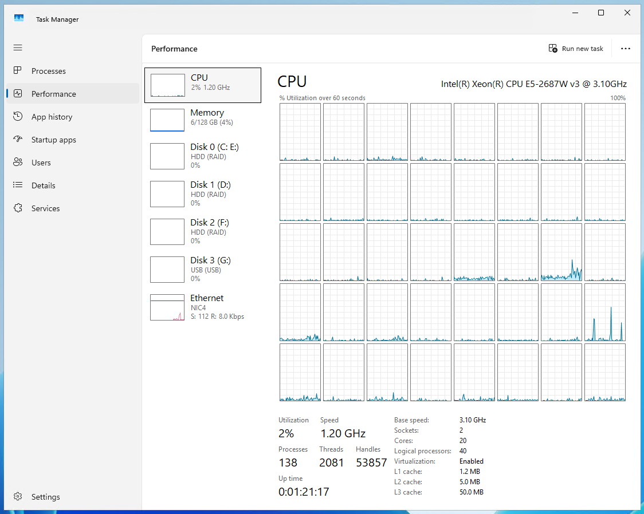Viewport: 644px width, 514px height.
Task: Click the Details list icon
Action: click(18, 185)
